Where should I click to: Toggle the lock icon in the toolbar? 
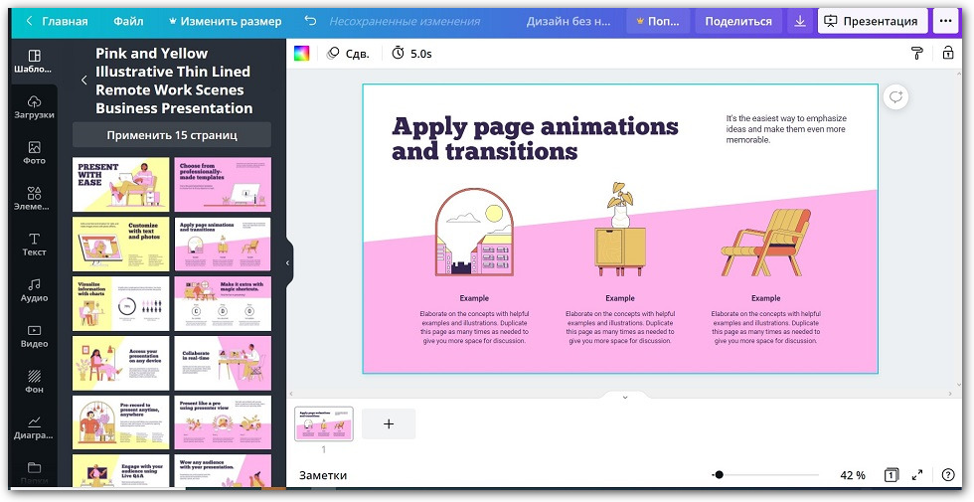pyautogui.click(x=947, y=54)
